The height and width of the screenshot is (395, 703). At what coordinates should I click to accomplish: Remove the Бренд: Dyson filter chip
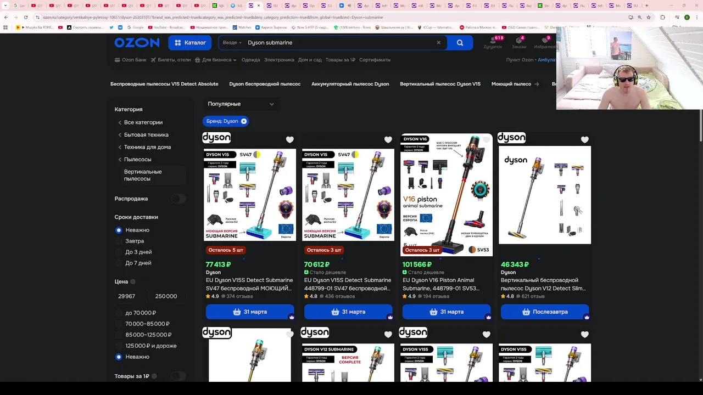click(x=244, y=121)
